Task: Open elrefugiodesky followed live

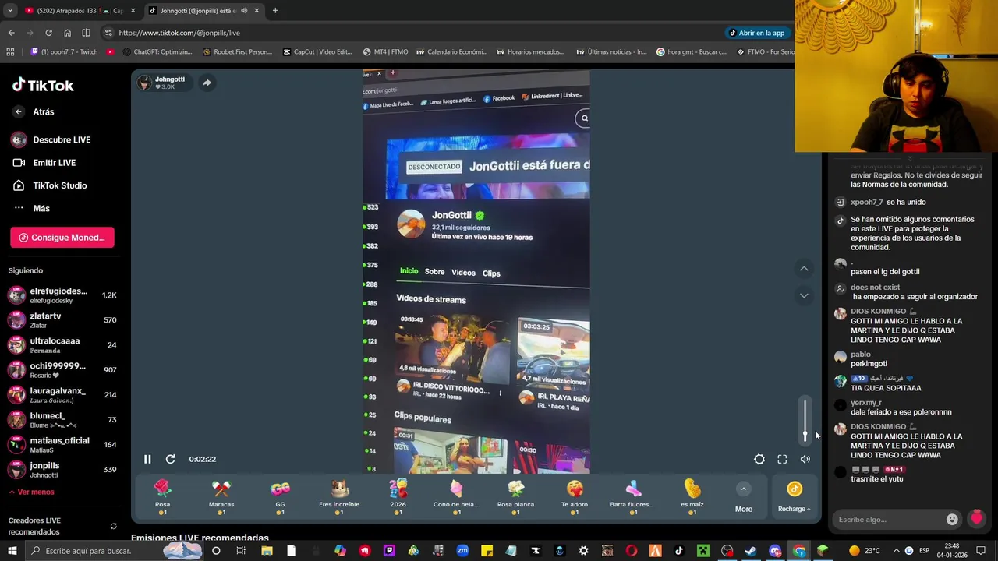Action: coord(62,295)
